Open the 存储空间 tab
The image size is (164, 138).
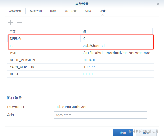pos(36,11)
